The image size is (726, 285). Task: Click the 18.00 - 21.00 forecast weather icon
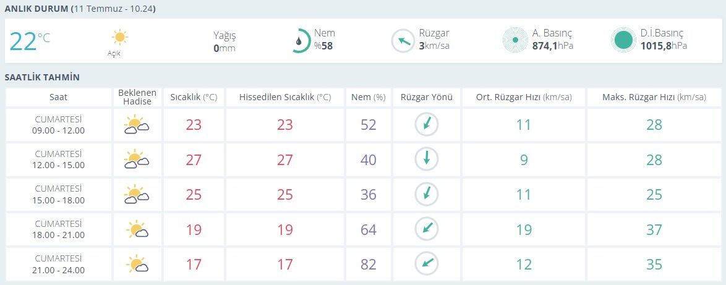click(x=137, y=229)
